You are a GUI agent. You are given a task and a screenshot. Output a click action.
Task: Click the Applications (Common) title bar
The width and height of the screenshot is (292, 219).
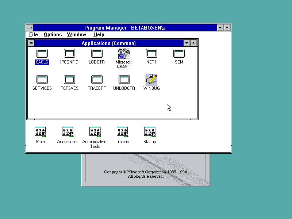pos(109,43)
